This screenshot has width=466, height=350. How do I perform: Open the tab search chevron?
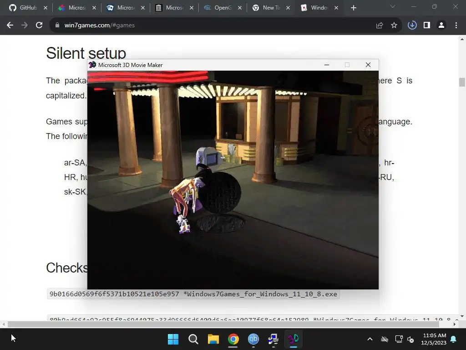pos(393,6)
